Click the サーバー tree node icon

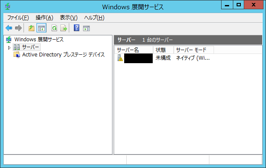(17, 47)
